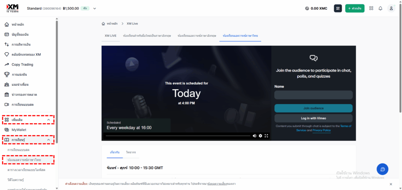Viewport: 402px width, 190px height.
Task: Click the video progress bar
Action: tap(178, 136)
